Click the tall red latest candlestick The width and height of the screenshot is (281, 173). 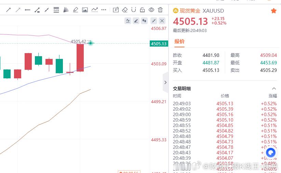click(x=80, y=58)
